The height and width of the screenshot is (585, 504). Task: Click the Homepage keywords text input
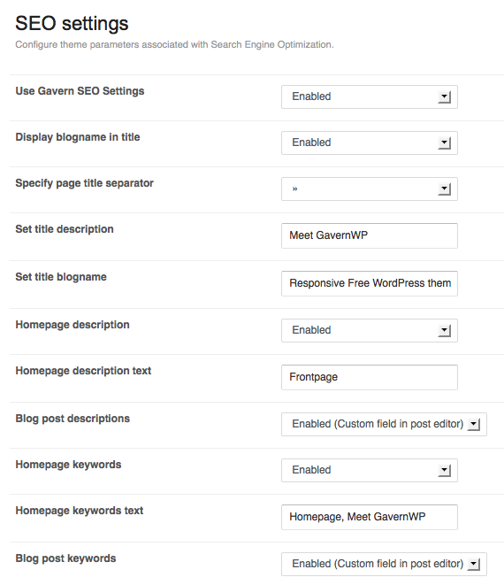(370, 517)
